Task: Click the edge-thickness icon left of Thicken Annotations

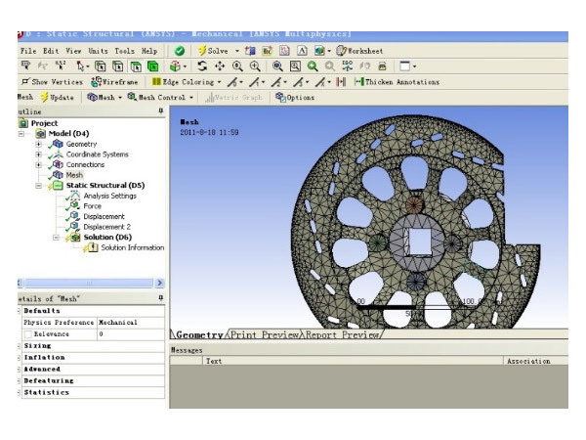Action: 341,81
